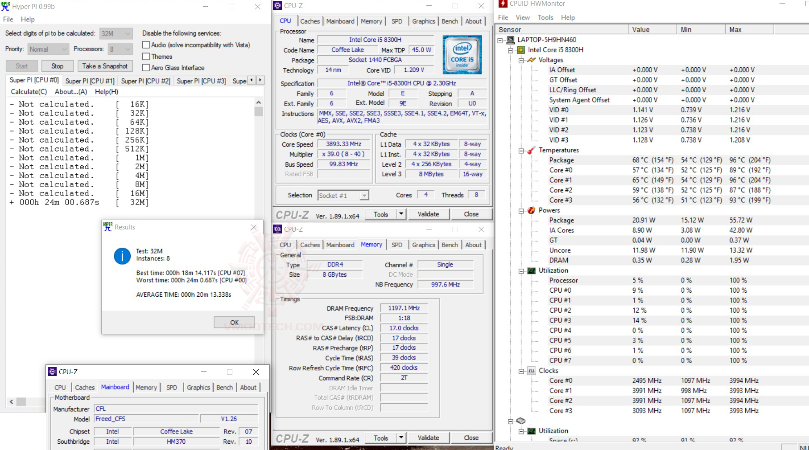Click the Utilization icon above the Processor row

(x=531, y=270)
